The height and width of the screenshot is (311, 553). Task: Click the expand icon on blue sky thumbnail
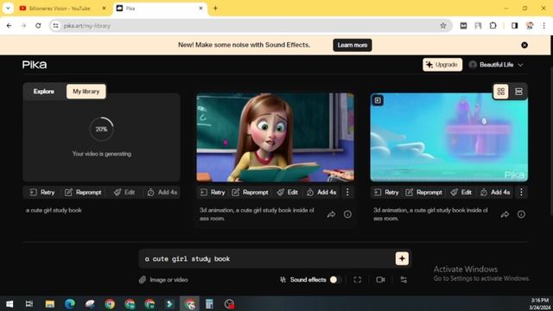tap(378, 100)
